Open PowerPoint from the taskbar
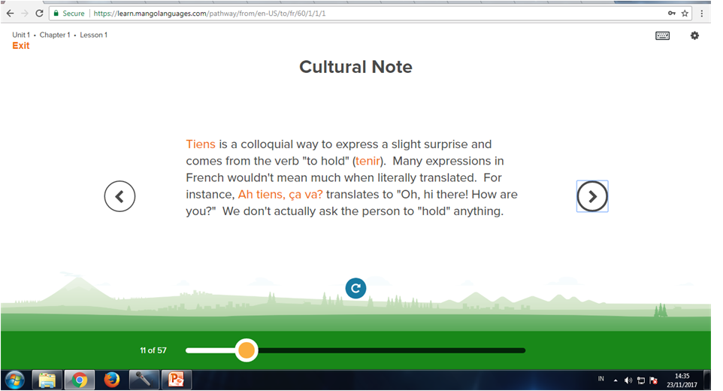723x391 pixels. click(176, 380)
